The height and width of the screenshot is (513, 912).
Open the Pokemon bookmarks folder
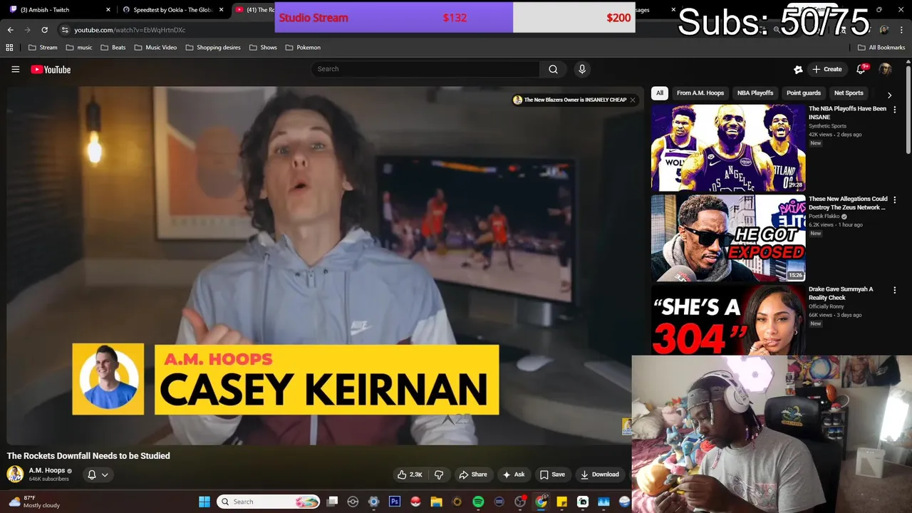pyautogui.click(x=303, y=48)
